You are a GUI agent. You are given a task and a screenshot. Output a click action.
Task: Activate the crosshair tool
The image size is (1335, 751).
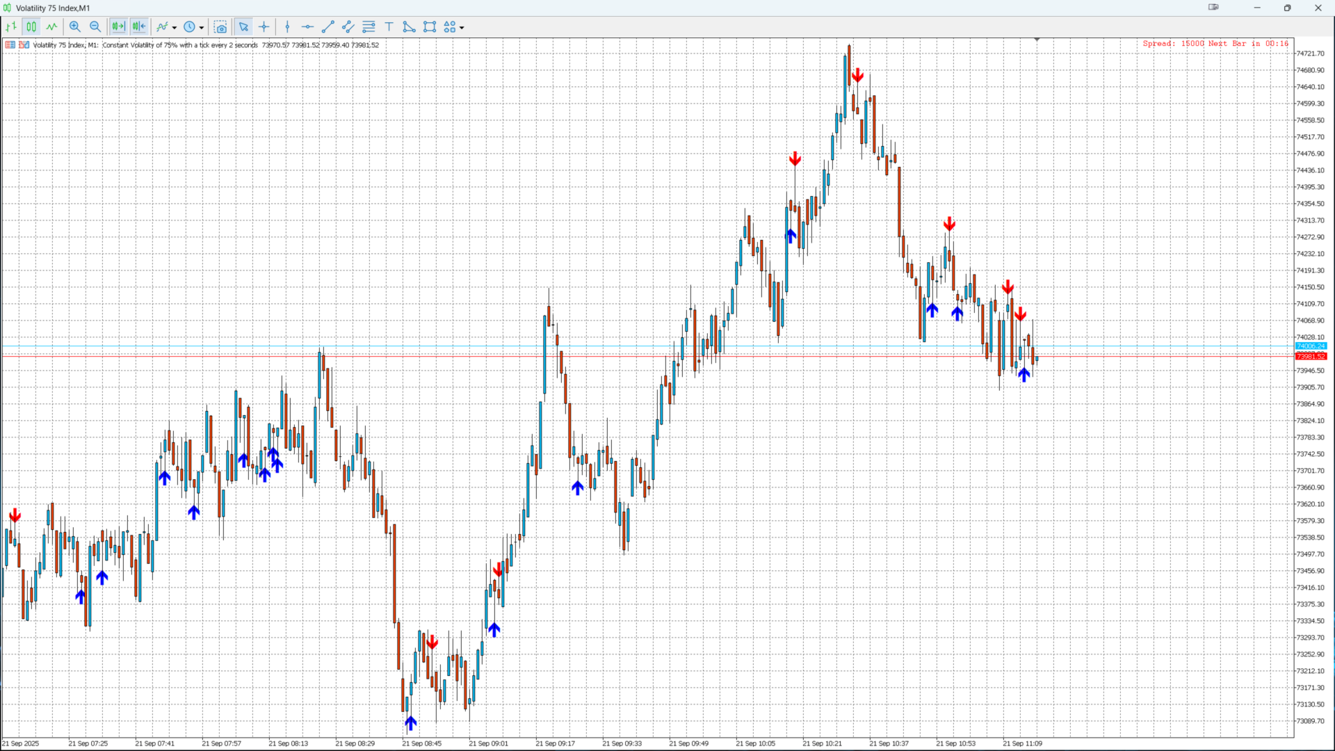tap(264, 27)
